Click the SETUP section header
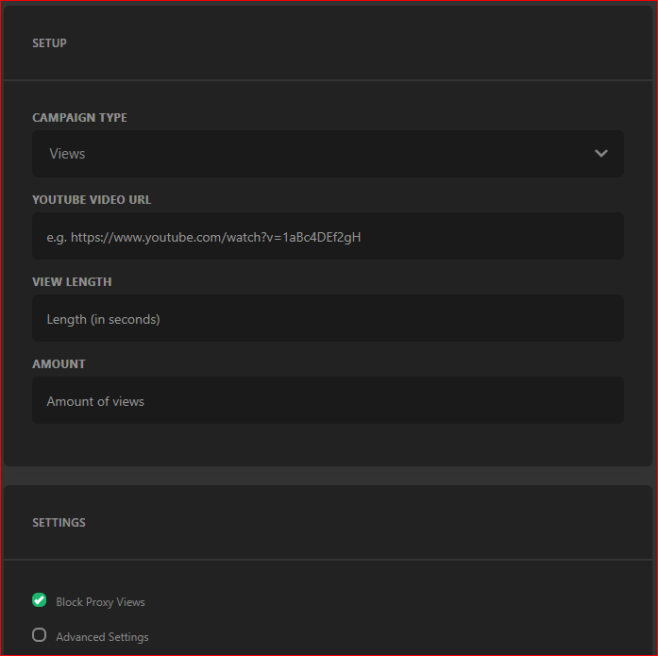Image resolution: width=658 pixels, height=656 pixels. (x=49, y=43)
